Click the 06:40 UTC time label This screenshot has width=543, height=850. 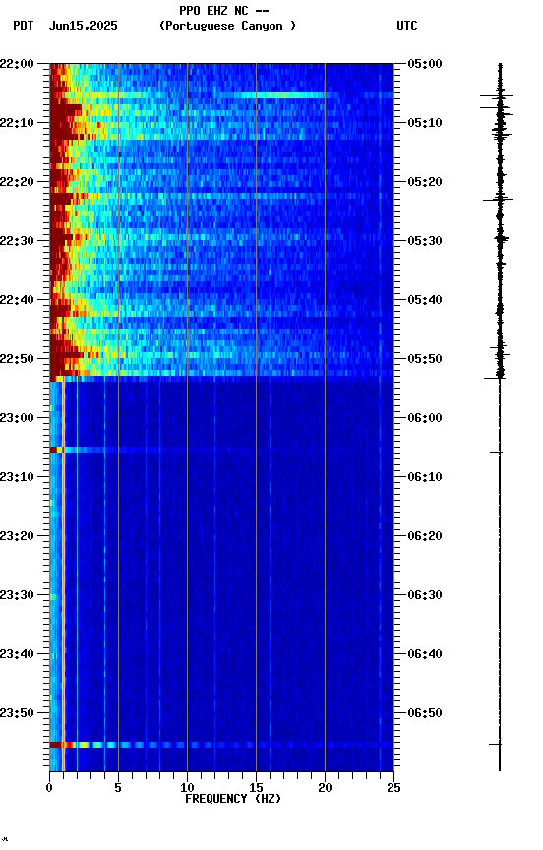(x=425, y=654)
